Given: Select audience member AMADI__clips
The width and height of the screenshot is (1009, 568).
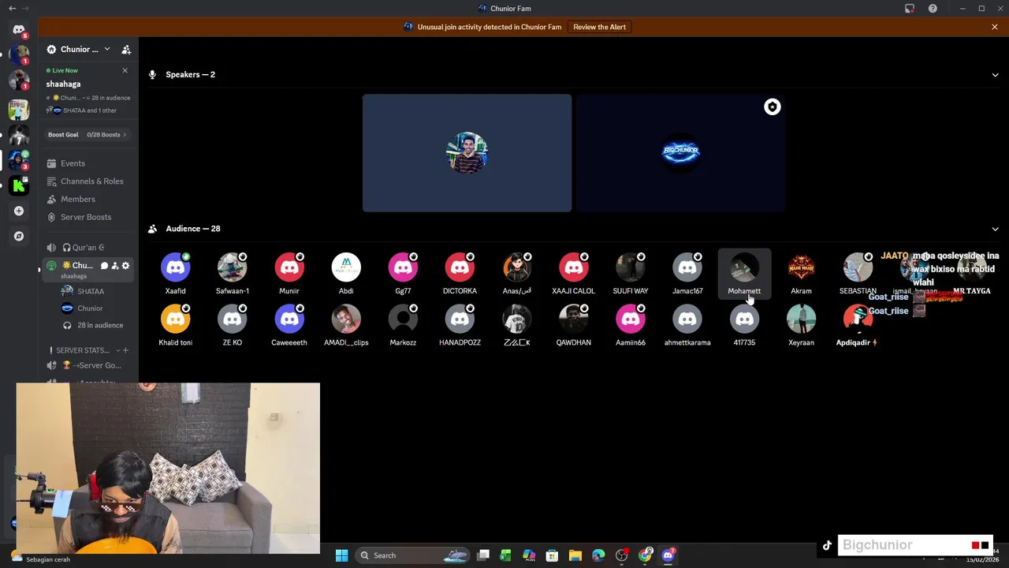Looking at the screenshot, I should point(346,325).
